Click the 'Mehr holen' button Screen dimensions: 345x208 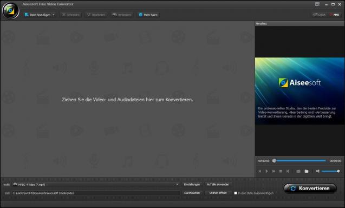coord(148,15)
